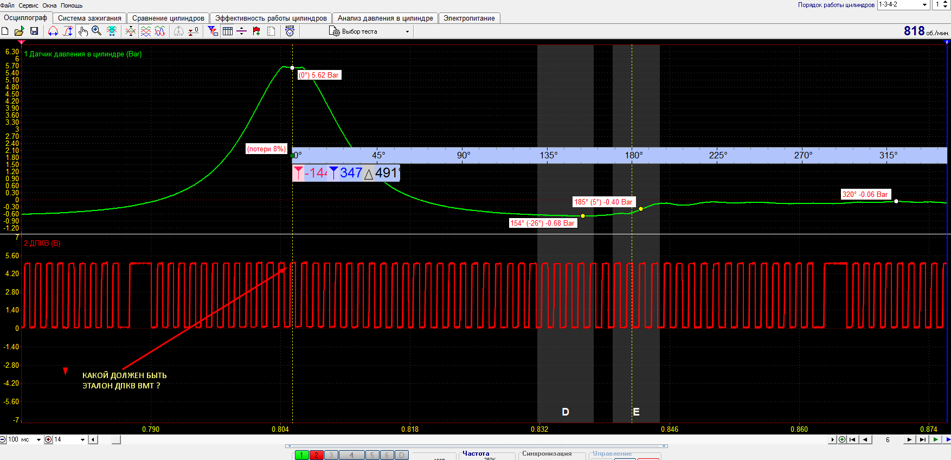Click the zero level adjust icon

click(194, 31)
